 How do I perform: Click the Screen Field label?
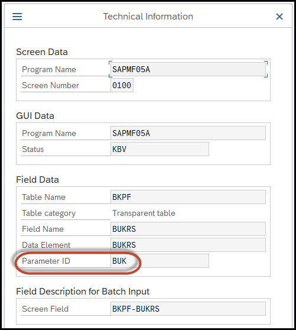(x=45, y=309)
